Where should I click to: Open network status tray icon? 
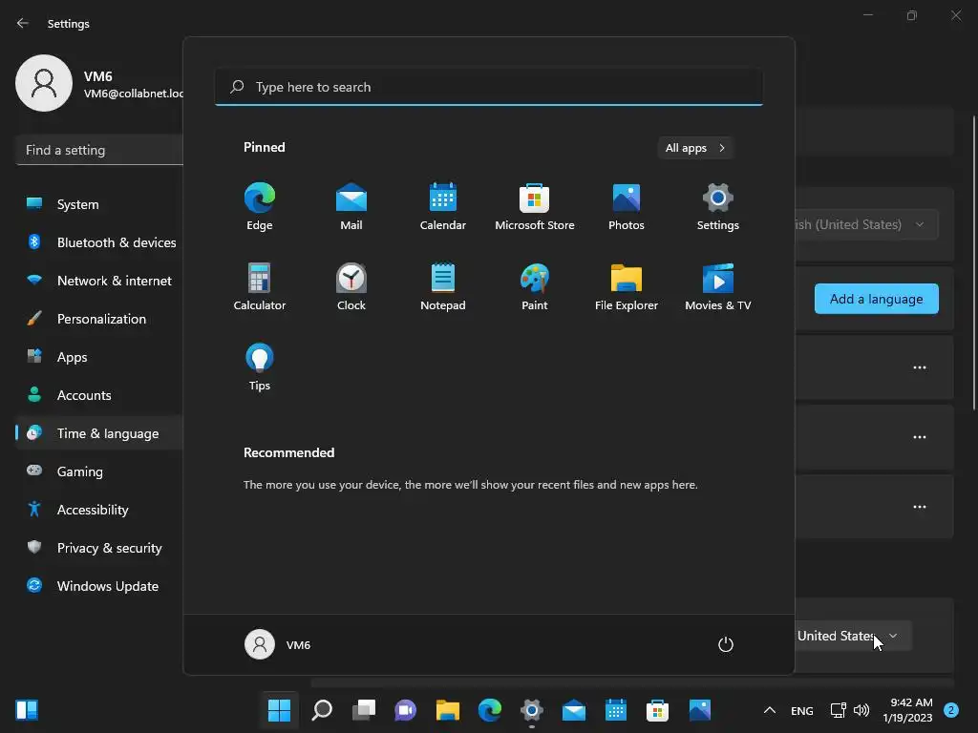pyautogui.click(x=839, y=710)
